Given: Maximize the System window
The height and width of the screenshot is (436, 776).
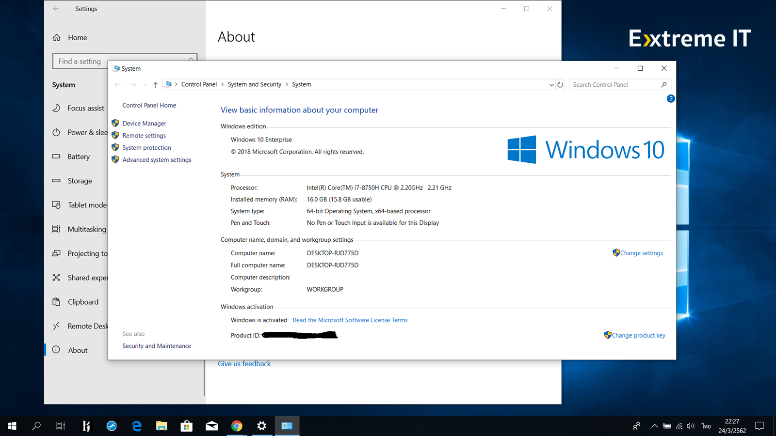Looking at the screenshot, I should 640,68.
